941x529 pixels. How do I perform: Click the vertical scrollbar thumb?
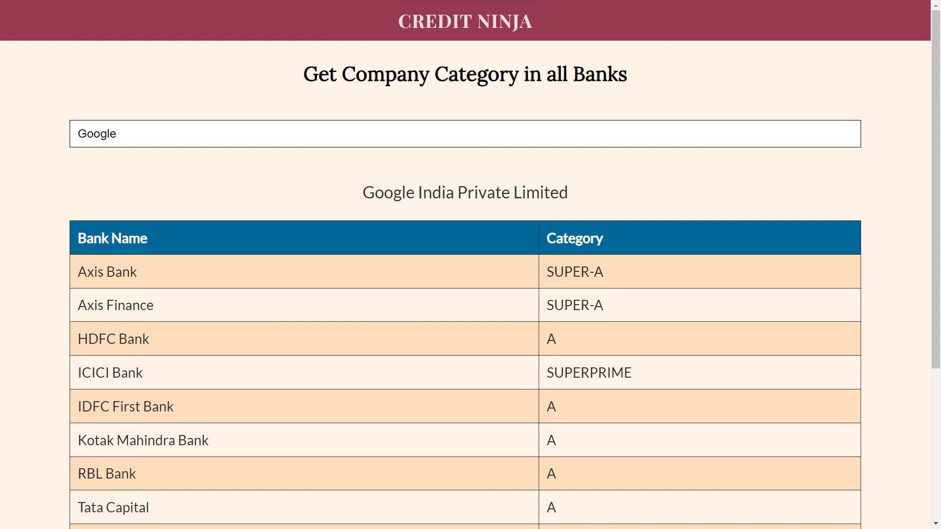pos(936,189)
